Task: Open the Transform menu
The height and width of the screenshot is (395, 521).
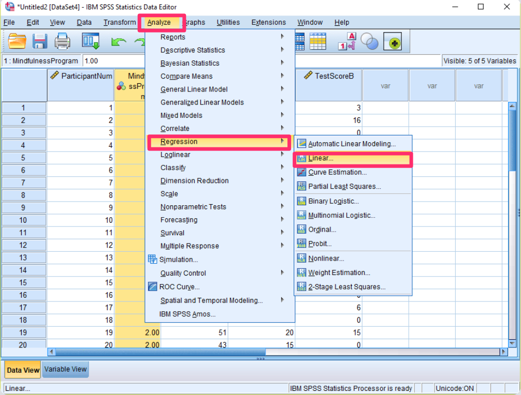Action: pos(120,23)
